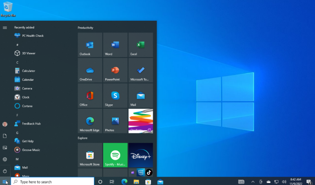Open Pictures from Start sidebar
Screen dimensions: 315x185
coord(5,148)
